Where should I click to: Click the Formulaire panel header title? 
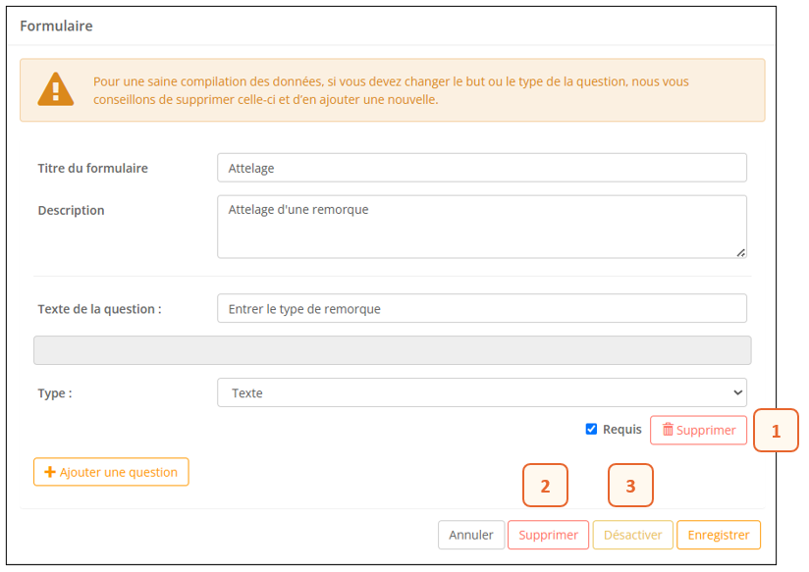tap(57, 26)
